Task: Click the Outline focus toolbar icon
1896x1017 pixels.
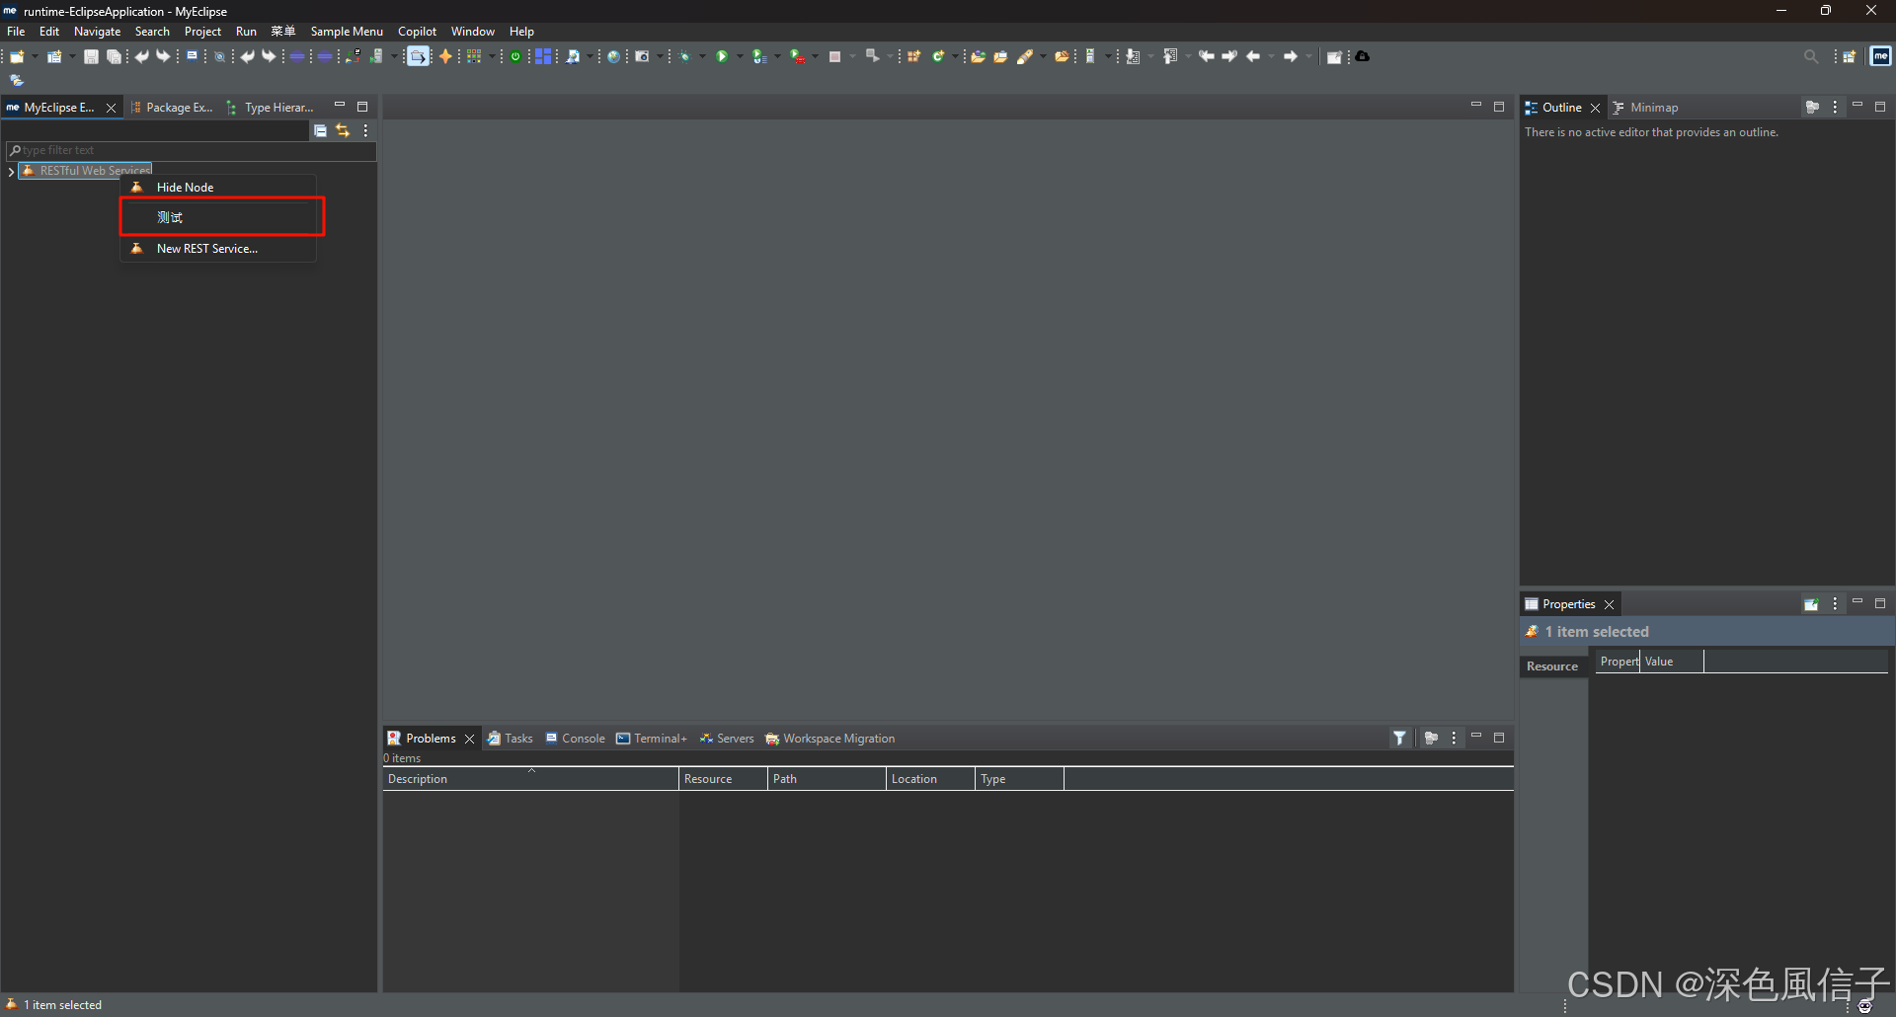Action: [x=1812, y=107]
